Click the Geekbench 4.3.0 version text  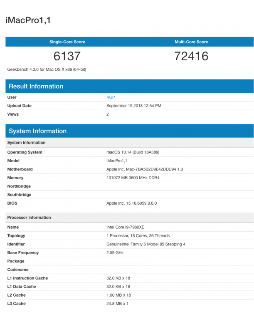coord(47,69)
